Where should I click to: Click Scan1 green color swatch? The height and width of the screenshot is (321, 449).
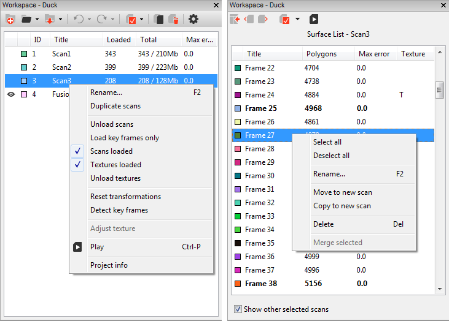[24, 54]
